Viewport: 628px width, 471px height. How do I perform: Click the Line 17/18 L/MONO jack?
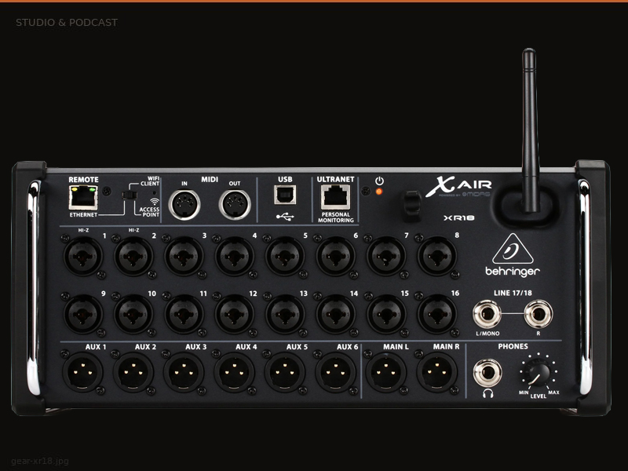pyautogui.click(x=487, y=315)
